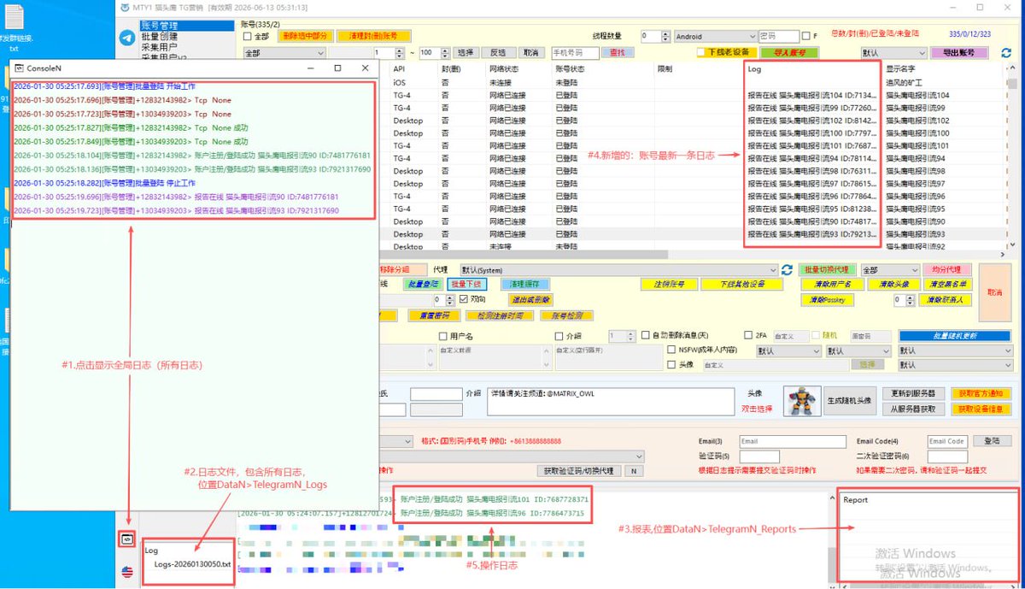Screen dimensions: 1025x589
Task: Click the 清理缓存 button
Action: pos(524,284)
